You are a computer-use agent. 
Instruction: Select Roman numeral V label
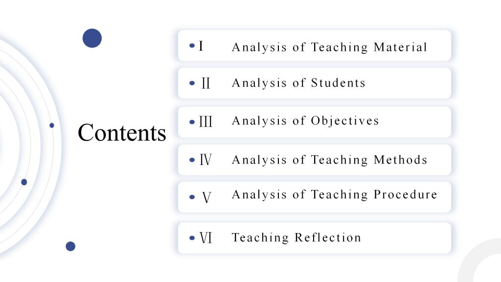pyautogui.click(x=206, y=197)
